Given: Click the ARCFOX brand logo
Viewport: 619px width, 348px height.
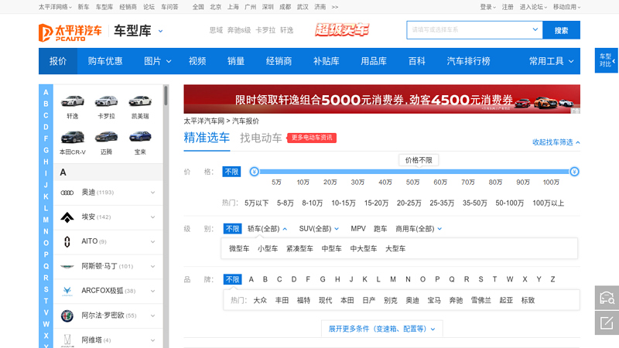Looking at the screenshot, I should pos(67,291).
